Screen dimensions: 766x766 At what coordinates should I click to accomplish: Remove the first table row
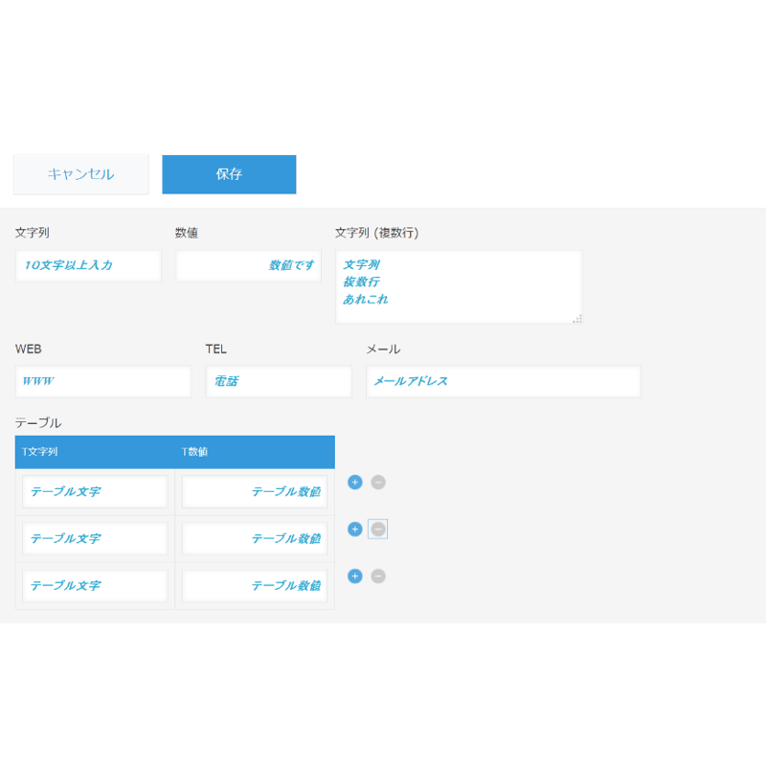[x=378, y=483]
